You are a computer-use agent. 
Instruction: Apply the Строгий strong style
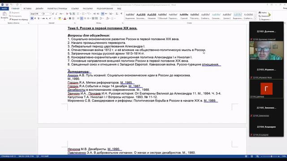pyautogui.click(x=184, y=16)
